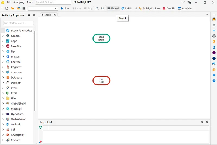Publish the scenario
Viewport: 217px width, 145px height.
(127, 8)
